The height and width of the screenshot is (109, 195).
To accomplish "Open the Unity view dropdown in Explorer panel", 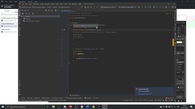I will tap(25, 11).
